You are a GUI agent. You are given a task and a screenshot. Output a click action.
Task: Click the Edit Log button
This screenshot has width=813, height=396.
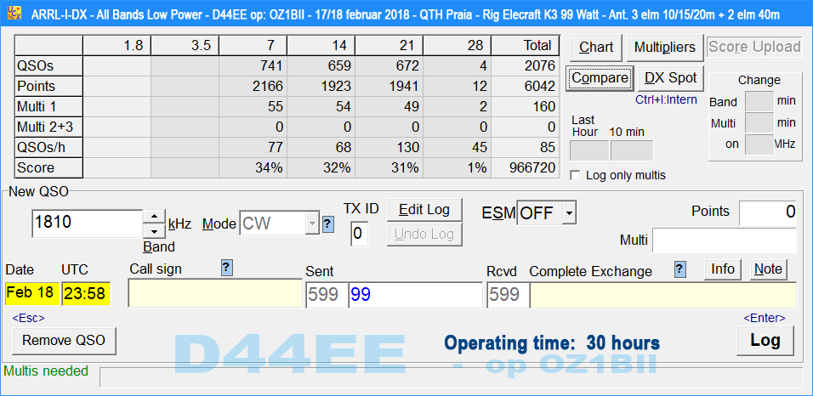coord(424,209)
